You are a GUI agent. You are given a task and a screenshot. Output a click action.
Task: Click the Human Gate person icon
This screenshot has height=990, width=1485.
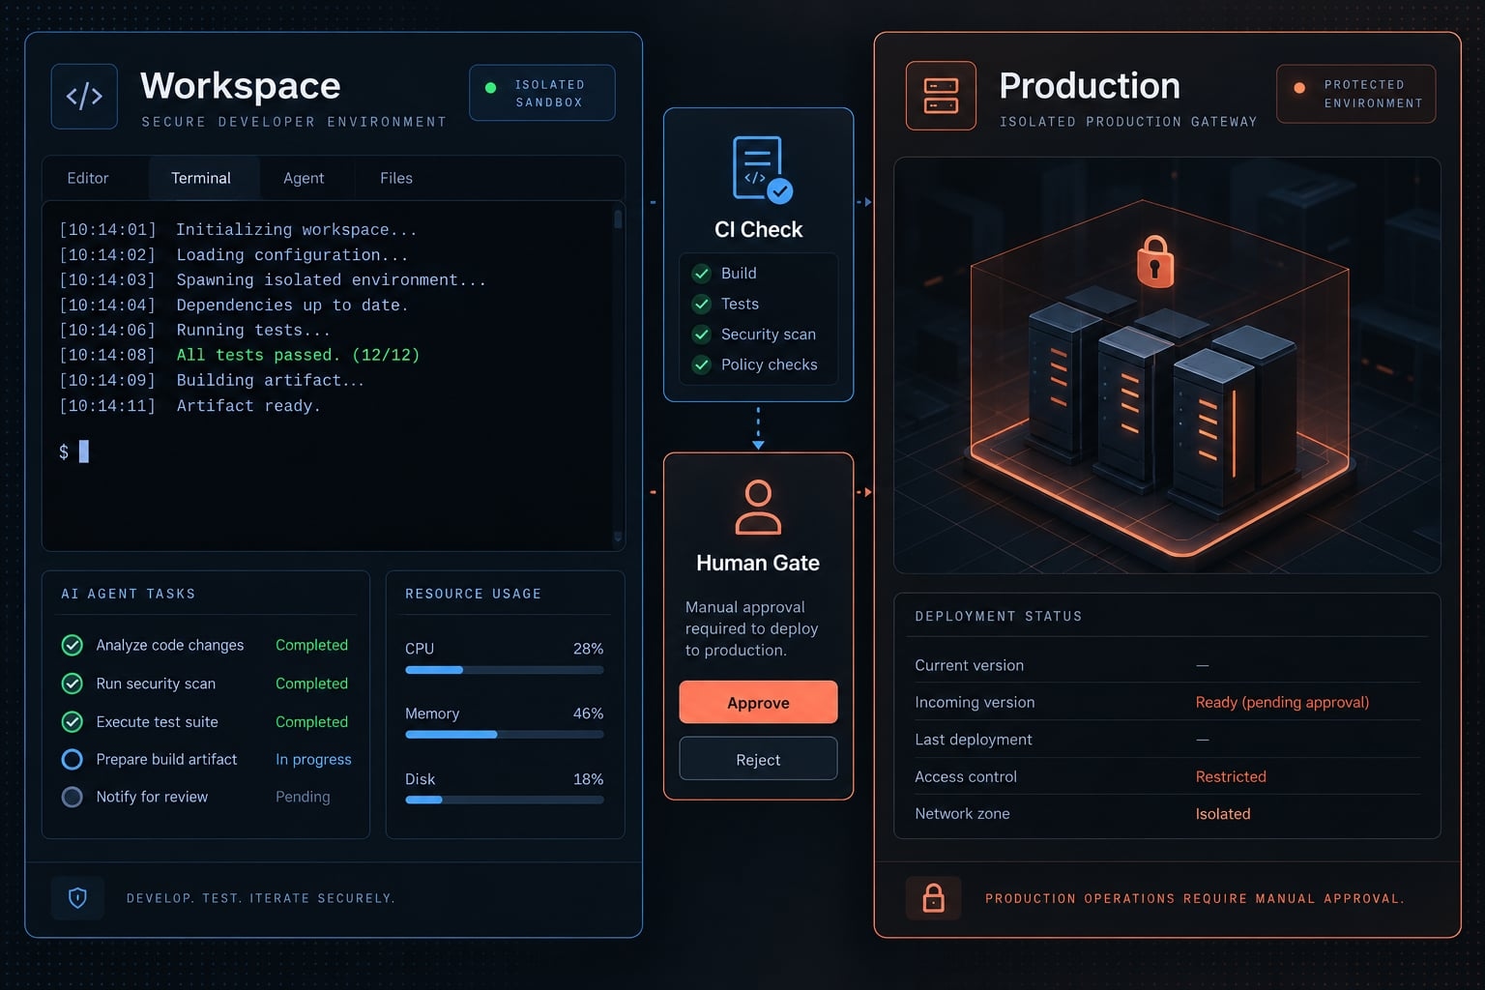click(758, 508)
